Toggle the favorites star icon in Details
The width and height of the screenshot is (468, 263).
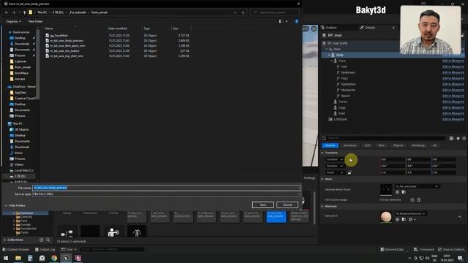click(458, 138)
